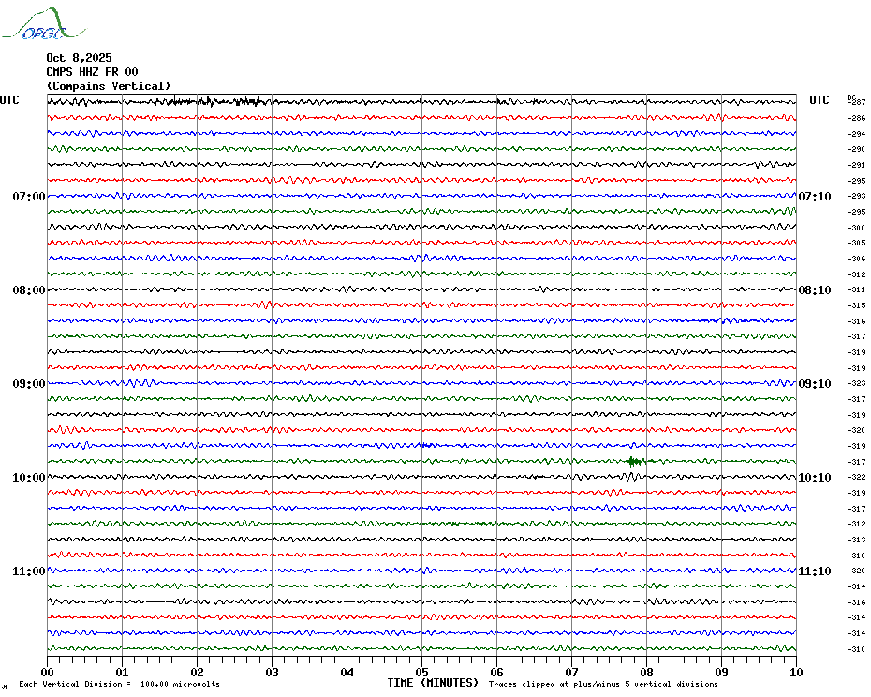Click the 00 minute tick label on bottom axis
Image resolution: width=871 pixels, height=697 pixels.
click(48, 672)
